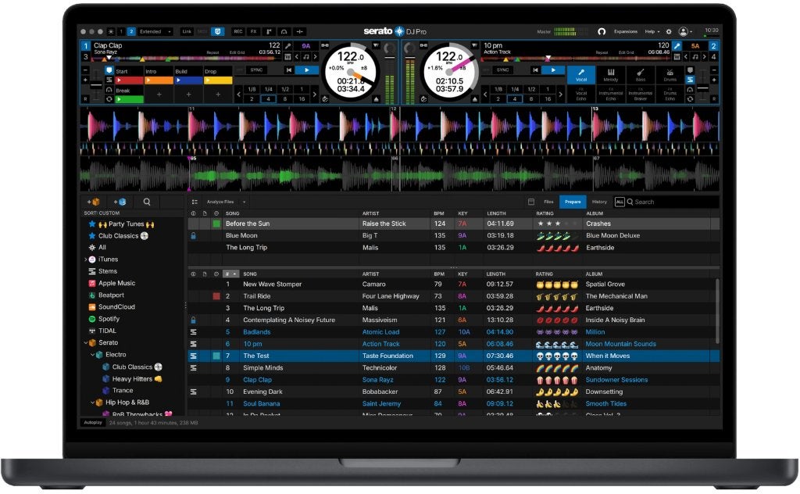The width and height of the screenshot is (800, 494).
Task: Toggle the FX panel button
Action: [254, 31]
